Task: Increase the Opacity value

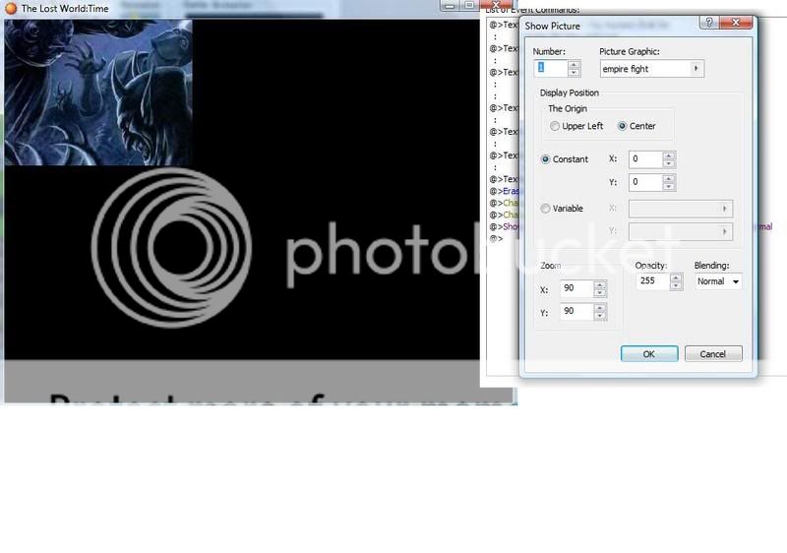Action: (x=676, y=277)
